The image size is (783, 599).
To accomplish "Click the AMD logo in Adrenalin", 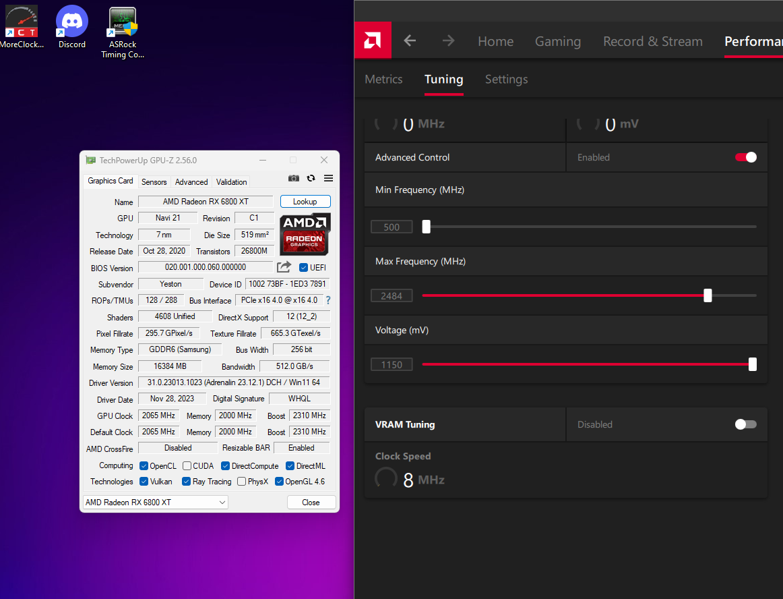I will point(373,40).
